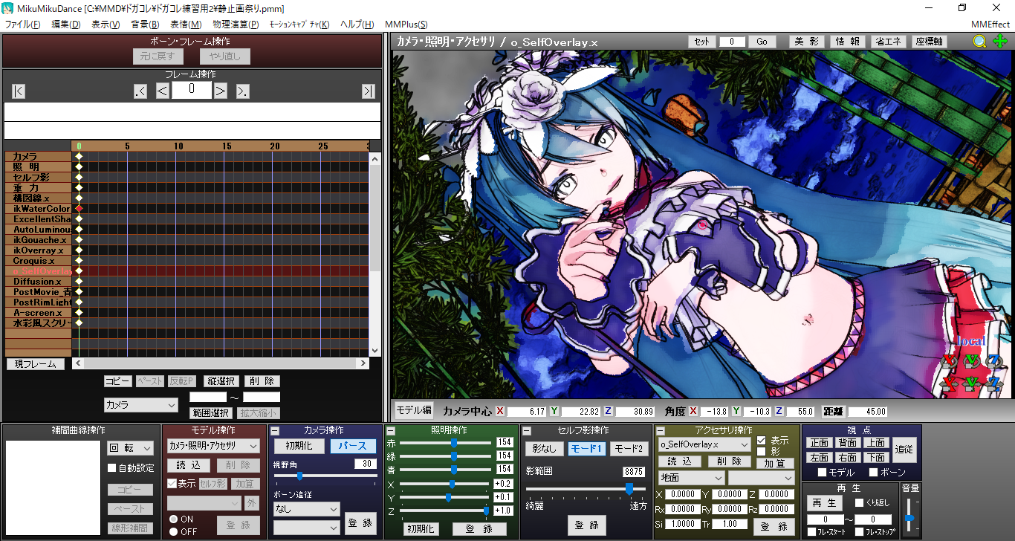Click the 再生 play button
Viewport: 1015px width, 541px height.
tap(826, 503)
